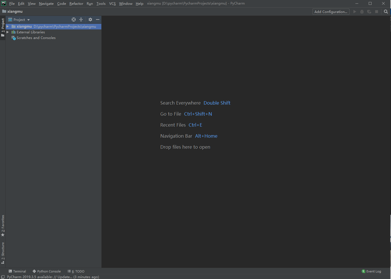
Task: Click the Search Everywhere magnifier icon
Action: point(386,12)
